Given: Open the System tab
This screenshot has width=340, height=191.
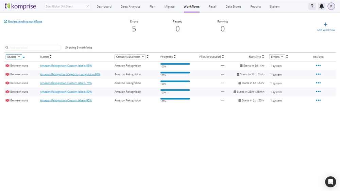Looking at the screenshot, I should tap(274, 6).
